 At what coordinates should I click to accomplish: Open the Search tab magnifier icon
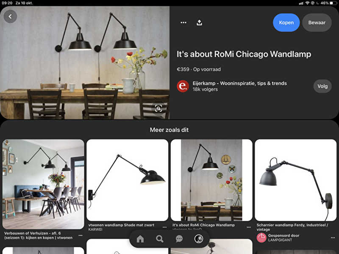coord(160,239)
